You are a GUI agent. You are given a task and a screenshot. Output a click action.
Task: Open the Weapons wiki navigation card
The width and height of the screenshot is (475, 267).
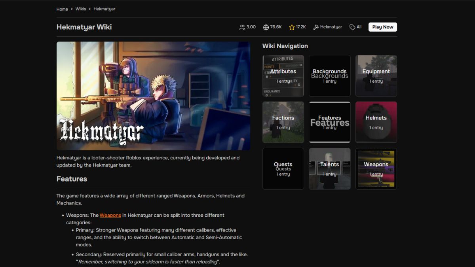[376, 169]
